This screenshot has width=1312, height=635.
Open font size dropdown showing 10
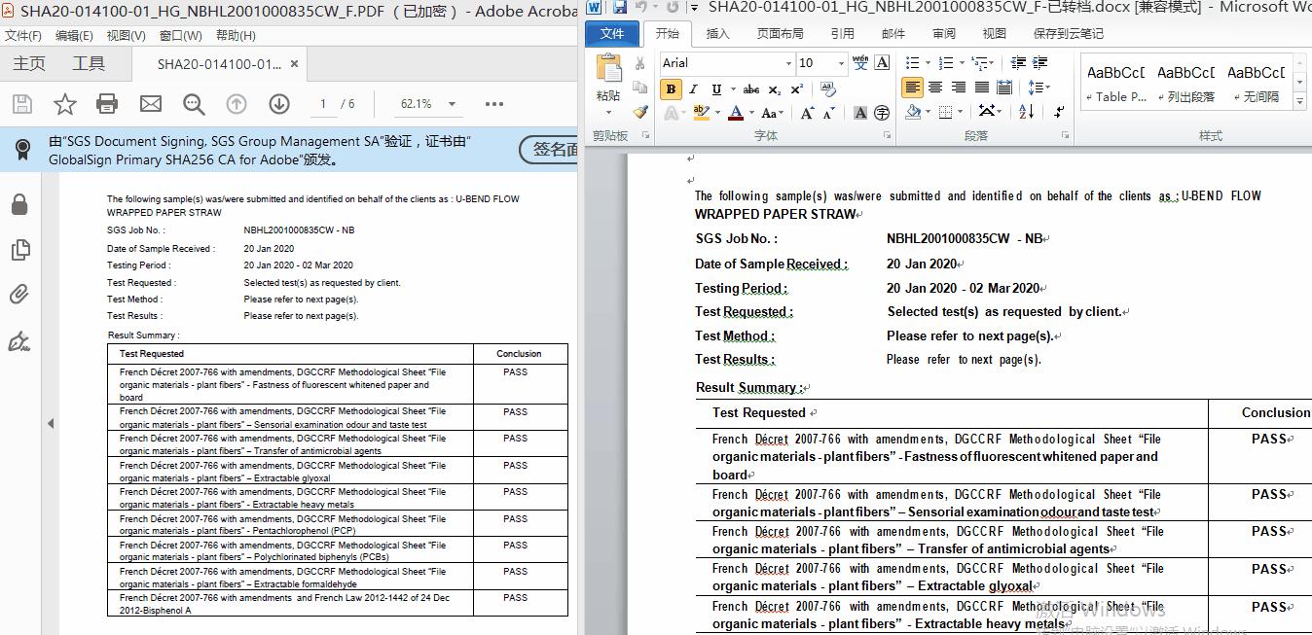tap(841, 63)
